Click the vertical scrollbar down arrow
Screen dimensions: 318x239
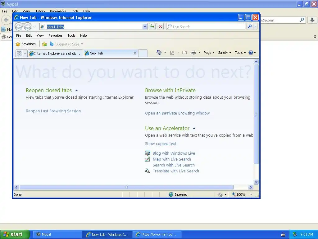(x=256, y=182)
